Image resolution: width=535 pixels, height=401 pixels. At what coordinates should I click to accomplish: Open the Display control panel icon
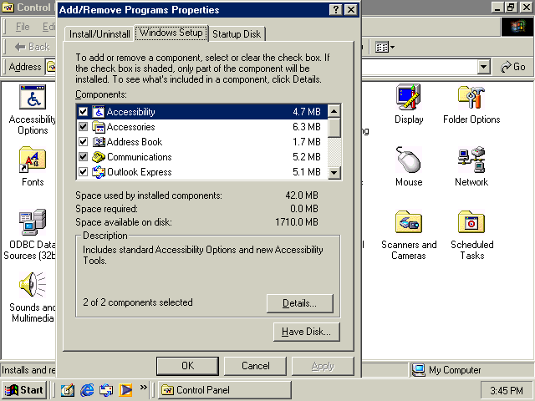coord(408,99)
